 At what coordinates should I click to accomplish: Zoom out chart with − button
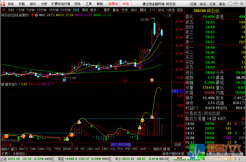pos(181,149)
